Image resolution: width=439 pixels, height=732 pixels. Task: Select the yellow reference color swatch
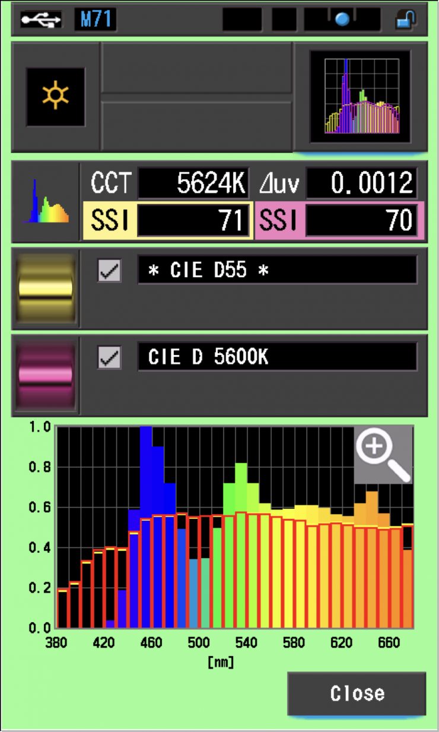[46, 289]
